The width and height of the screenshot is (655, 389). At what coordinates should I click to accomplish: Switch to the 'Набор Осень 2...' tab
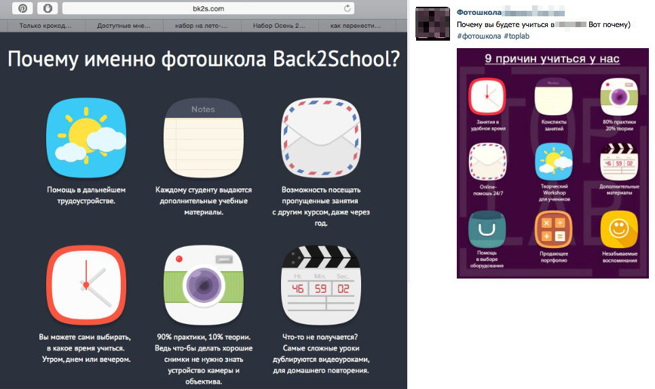pos(279,26)
